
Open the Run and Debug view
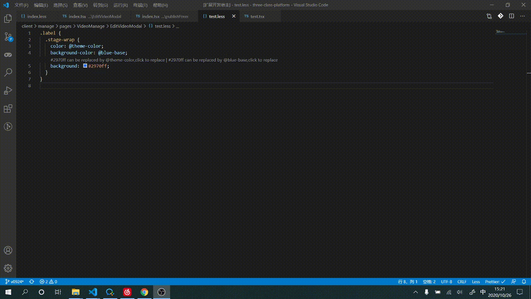(x=8, y=91)
